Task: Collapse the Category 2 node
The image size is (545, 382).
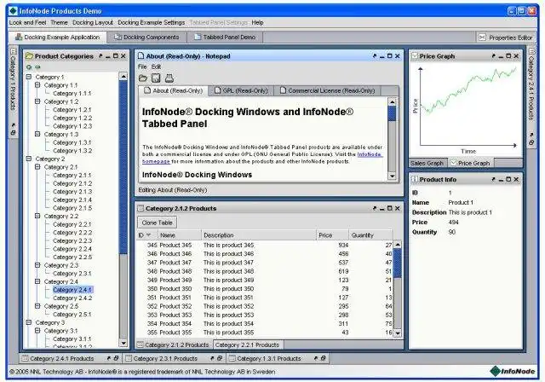Action: point(29,159)
